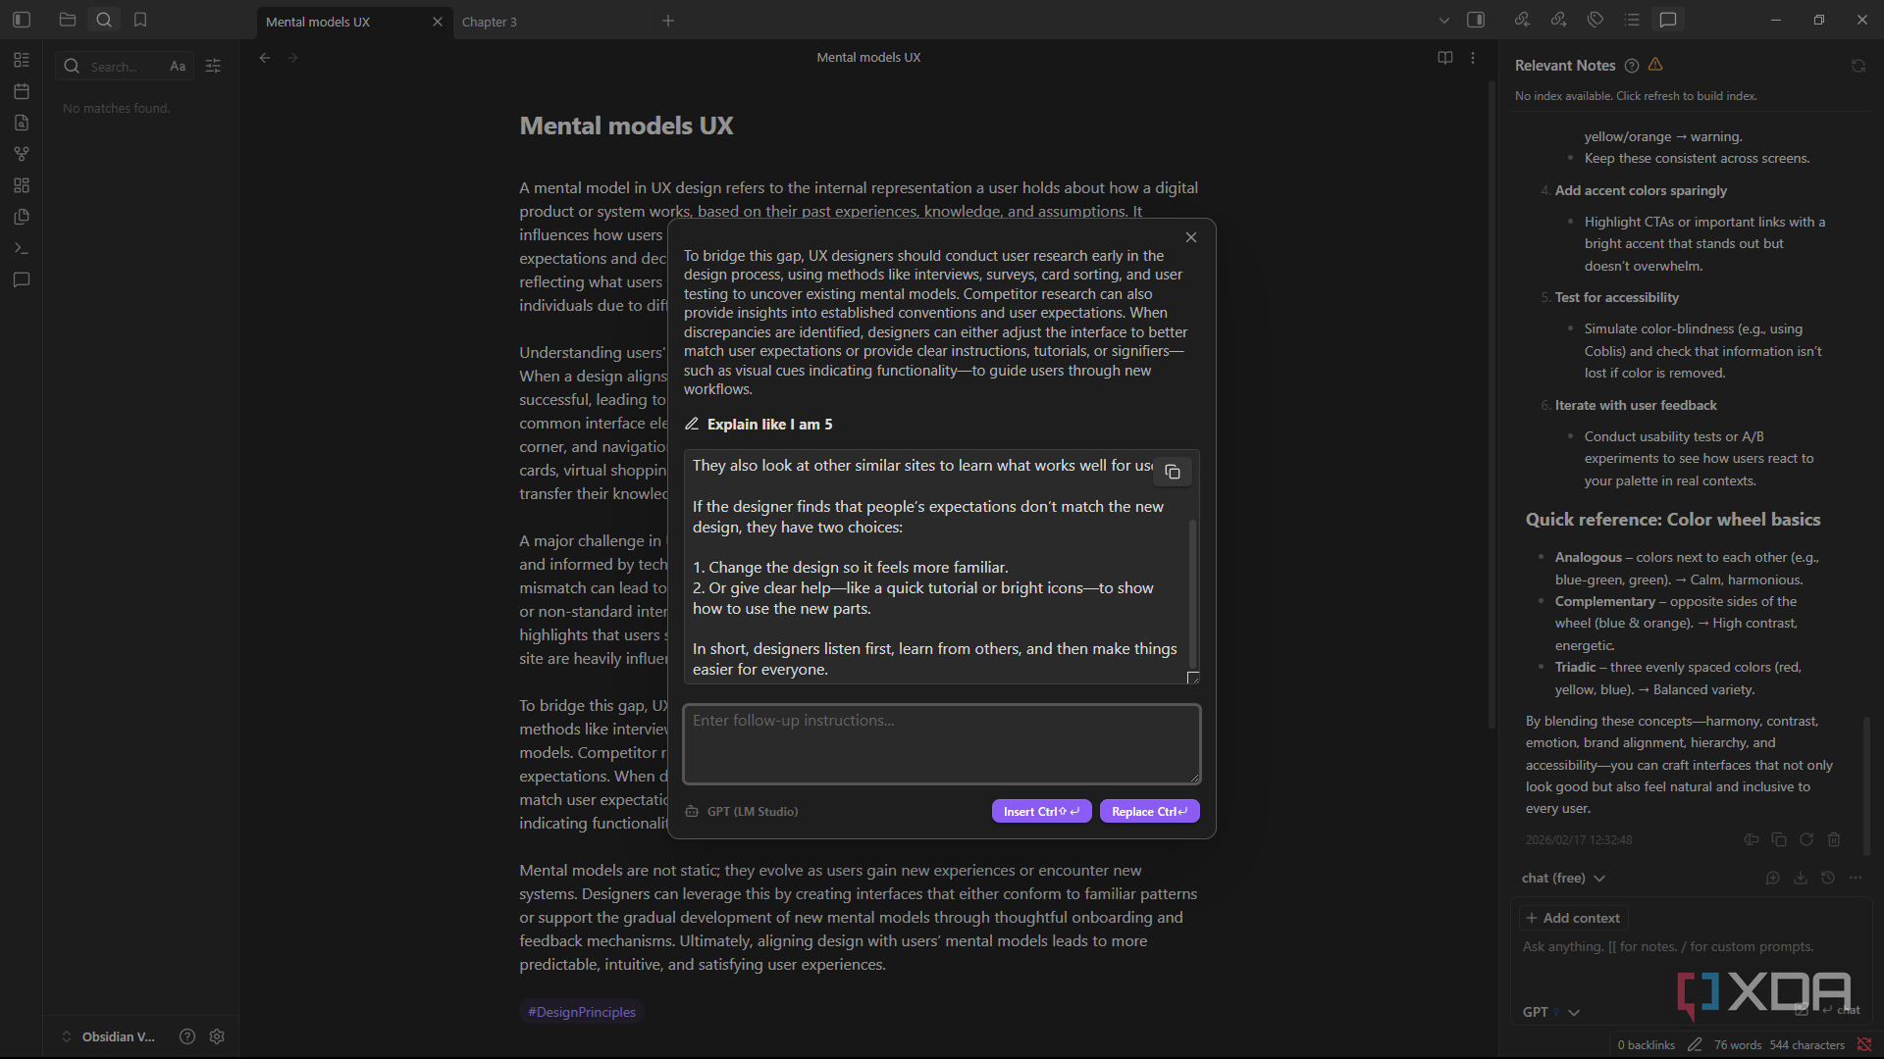Open chat panel more options ellipsis
Image resolution: width=1884 pixels, height=1059 pixels.
pos(1856,879)
